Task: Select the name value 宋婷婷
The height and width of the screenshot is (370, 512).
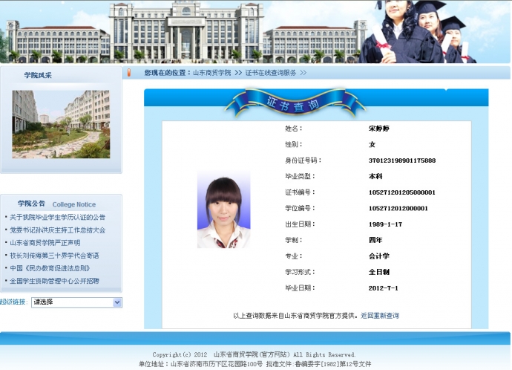Action: 379,129
